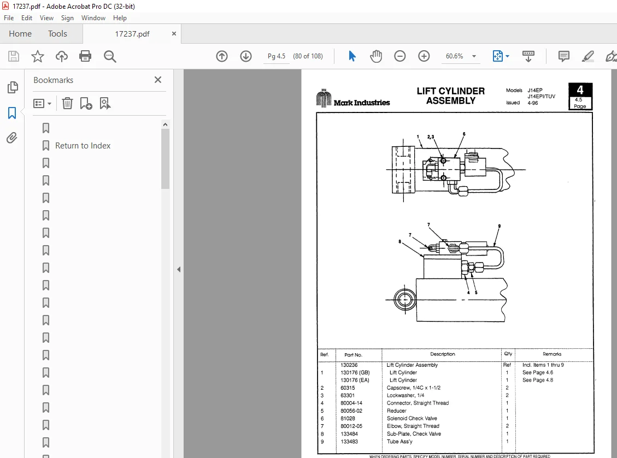617x458 pixels.
Task: Click 'Solenoid Check Valve' description text
Action: pyautogui.click(x=412, y=418)
